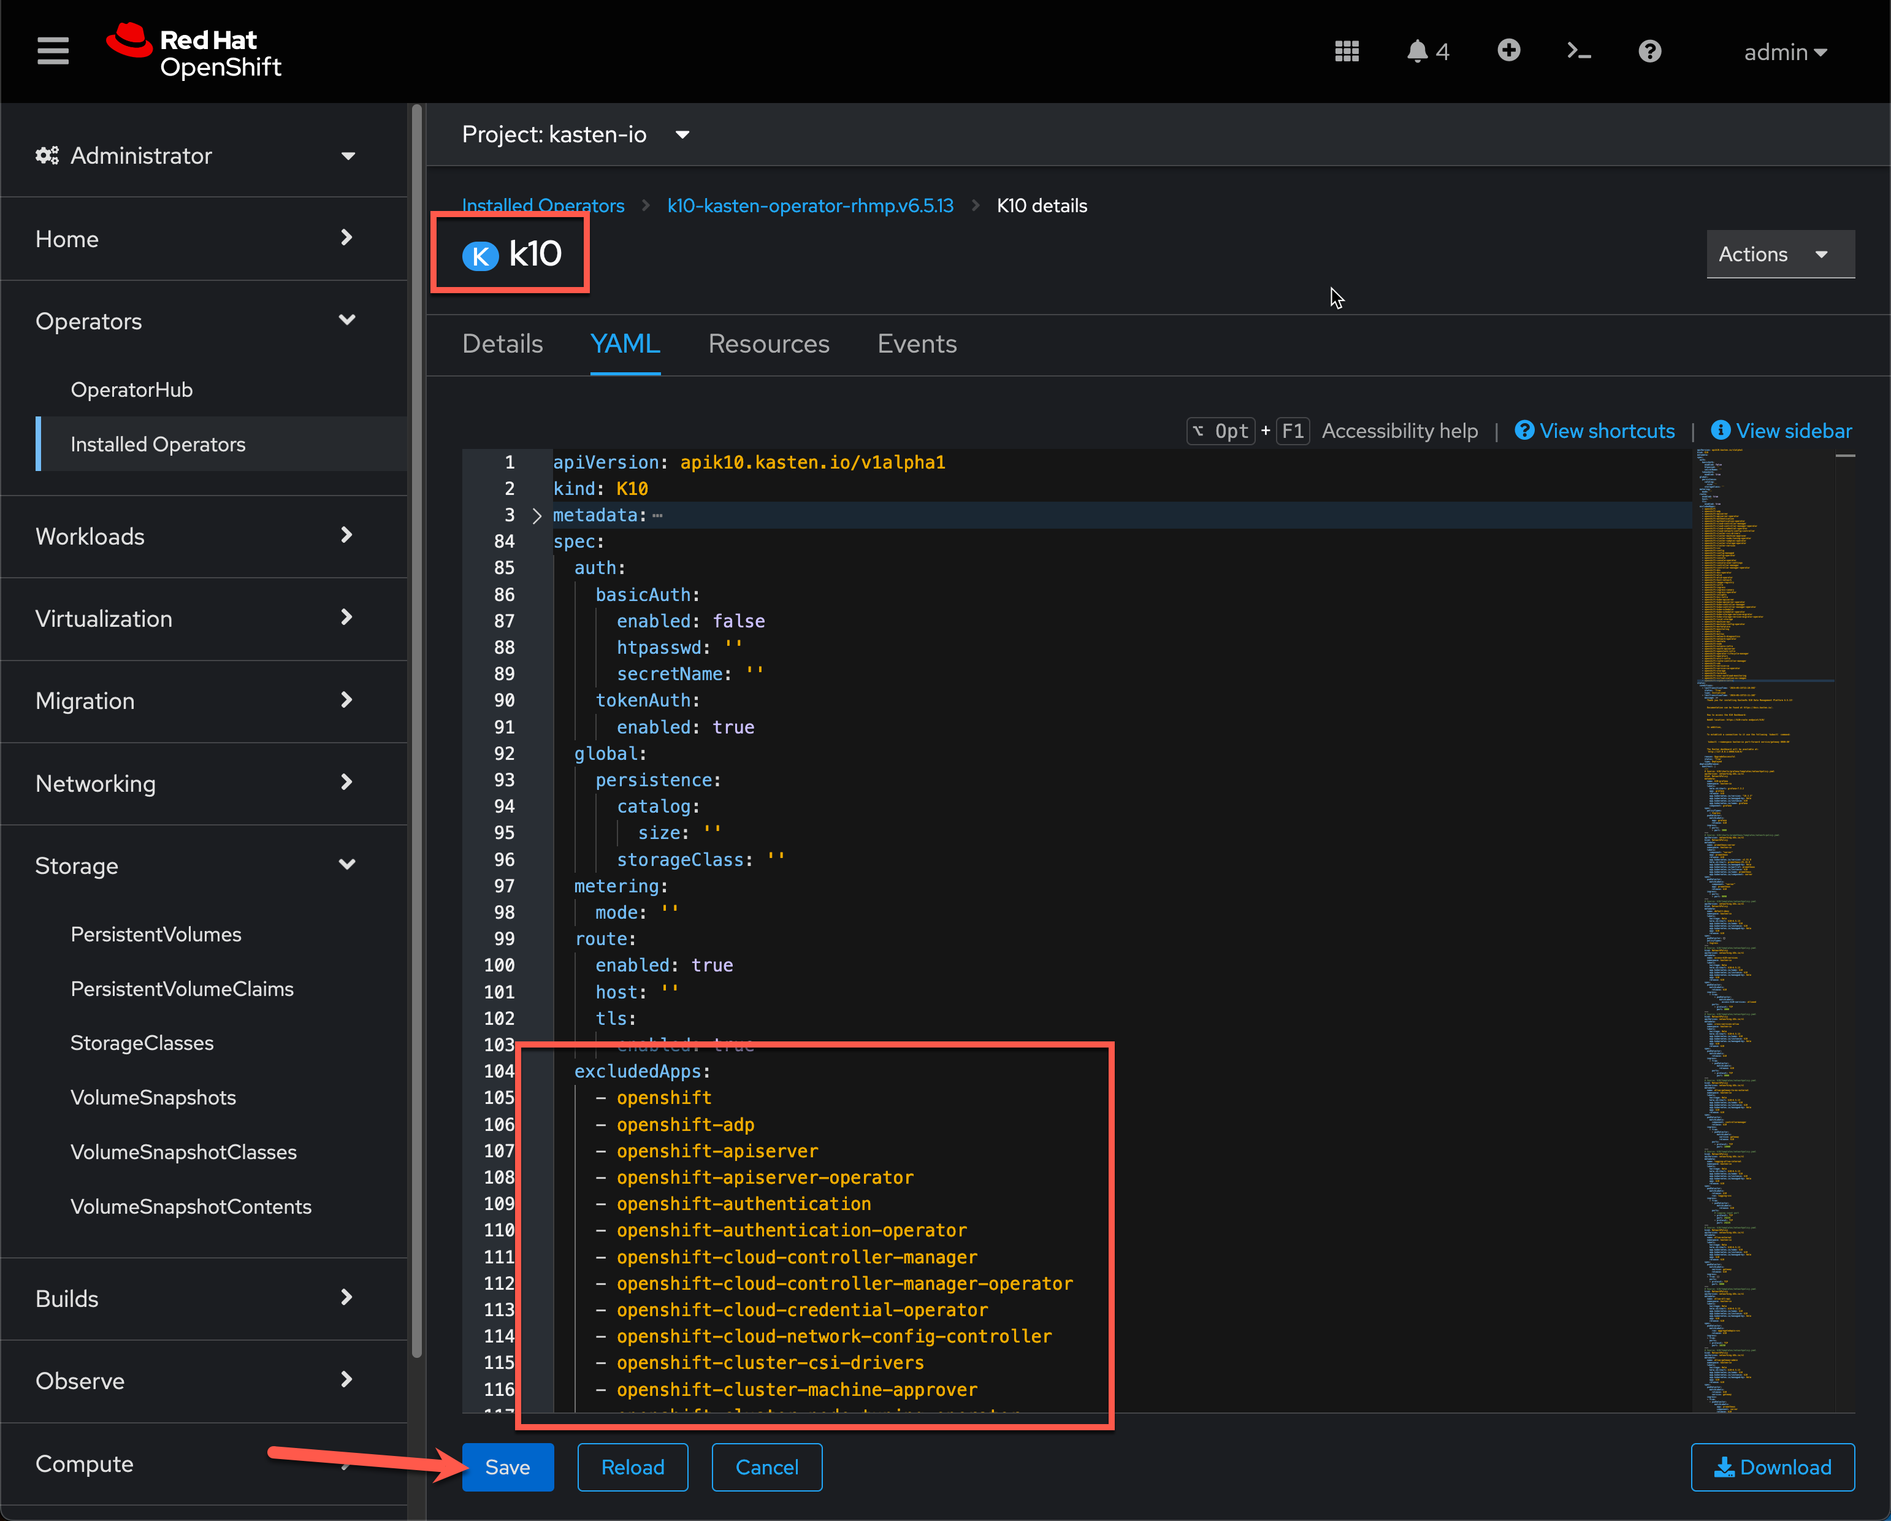Open the Actions dropdown
Image resolution: width=1891 pixels, height=1521 pixels.
1779,255
